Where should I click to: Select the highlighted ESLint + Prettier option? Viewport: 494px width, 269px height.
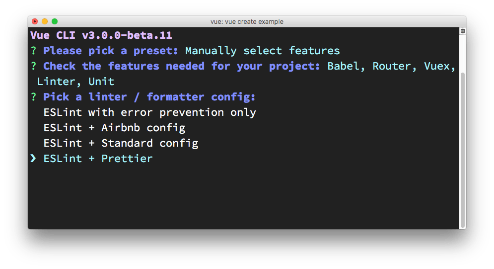[x=98, y=159]
